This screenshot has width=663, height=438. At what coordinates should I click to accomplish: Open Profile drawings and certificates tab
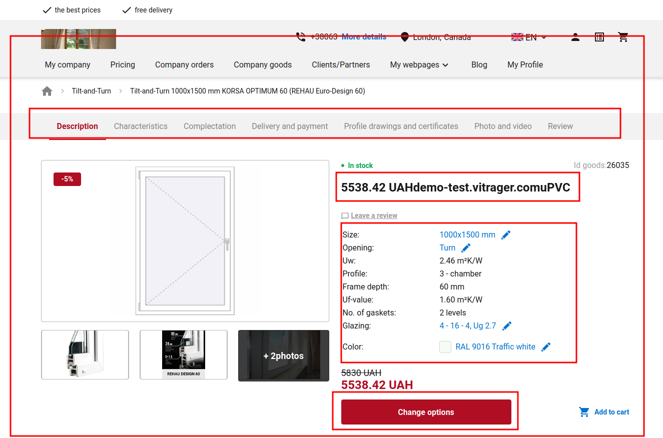click(x=401, y=126)
